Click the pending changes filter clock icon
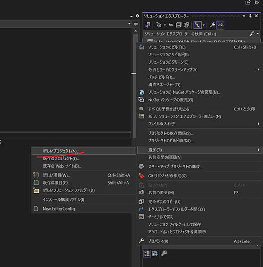263x267 pixels. (158, 25)
